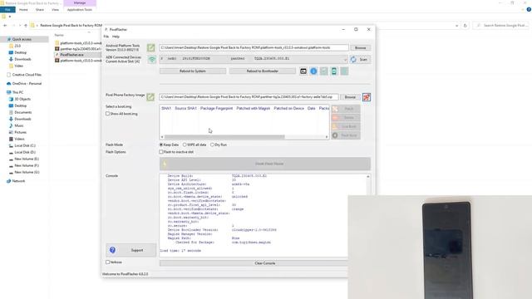Viewport: 532px width, 299px height.
Task: Open Music folder in the sidebar
Action: (x=18, y=125)
